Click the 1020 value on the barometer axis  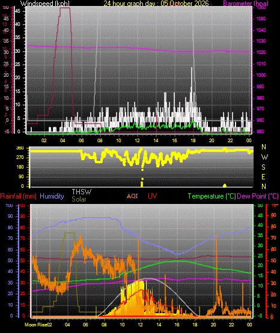(261, 52)
